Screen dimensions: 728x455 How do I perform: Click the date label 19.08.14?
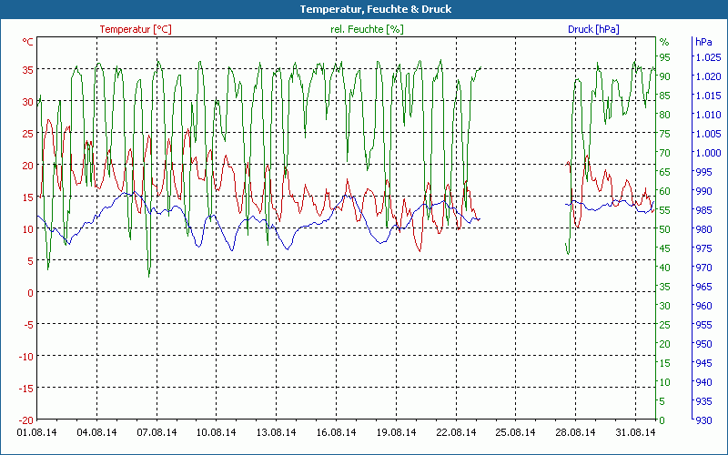pyautogui.click(x=396, y=432)
